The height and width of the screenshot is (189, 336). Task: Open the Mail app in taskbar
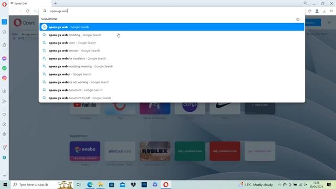point(122,184)
